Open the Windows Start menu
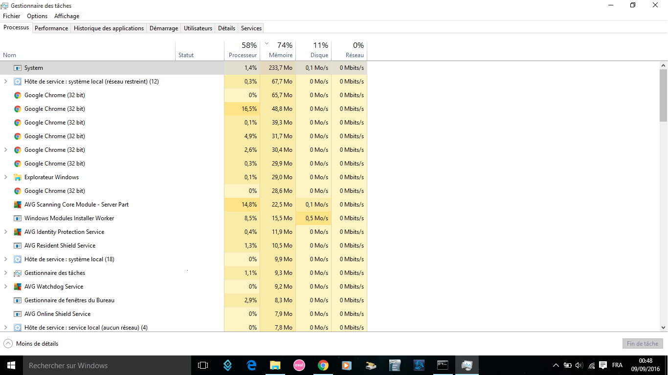This screenshot has width=668, height=375. point(11,365)
